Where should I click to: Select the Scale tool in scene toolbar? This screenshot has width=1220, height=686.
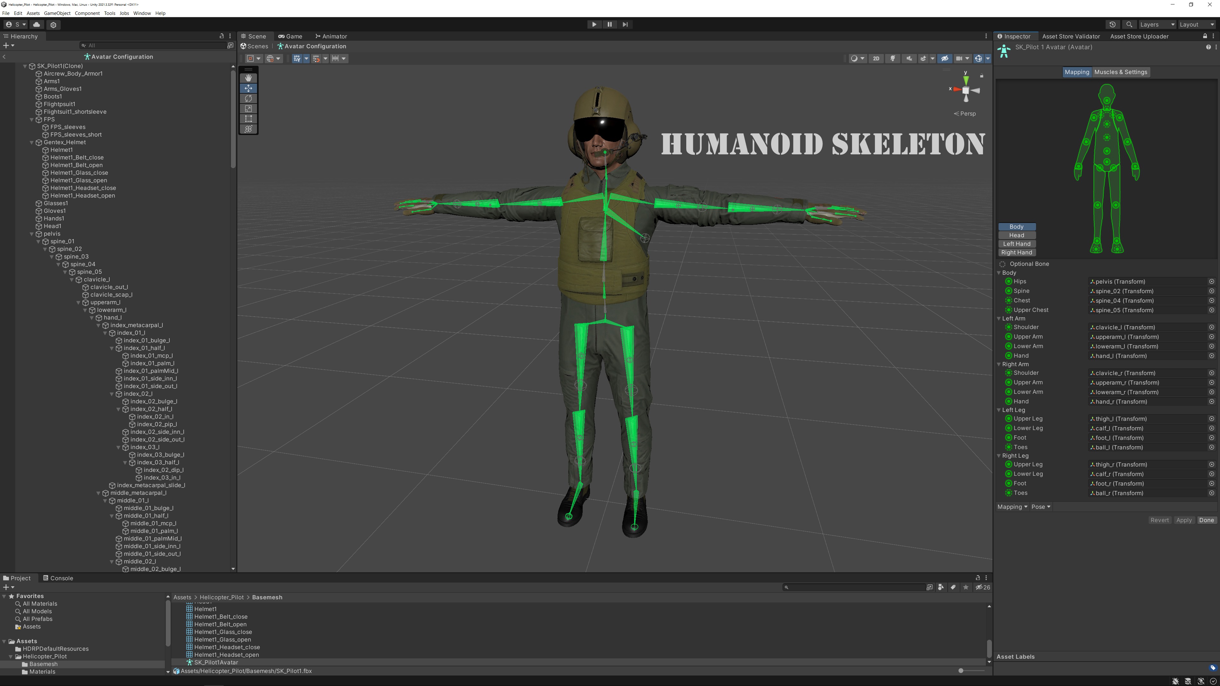(x=248, y=108)
